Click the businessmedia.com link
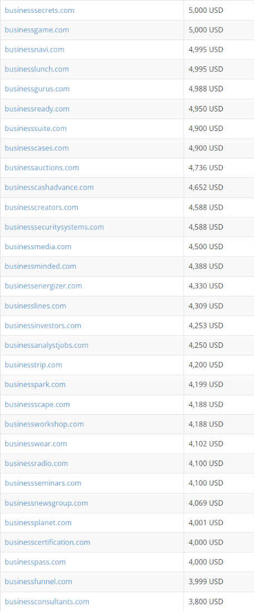The height and width of the screenshot is (611, 254). click(x=38, y=246)
